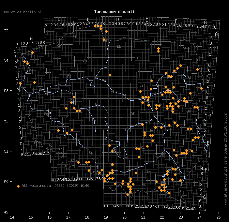The height and width of the screenshot is (222, 229).
Task: Click grid column letter F in the top header
Action: 176,21
